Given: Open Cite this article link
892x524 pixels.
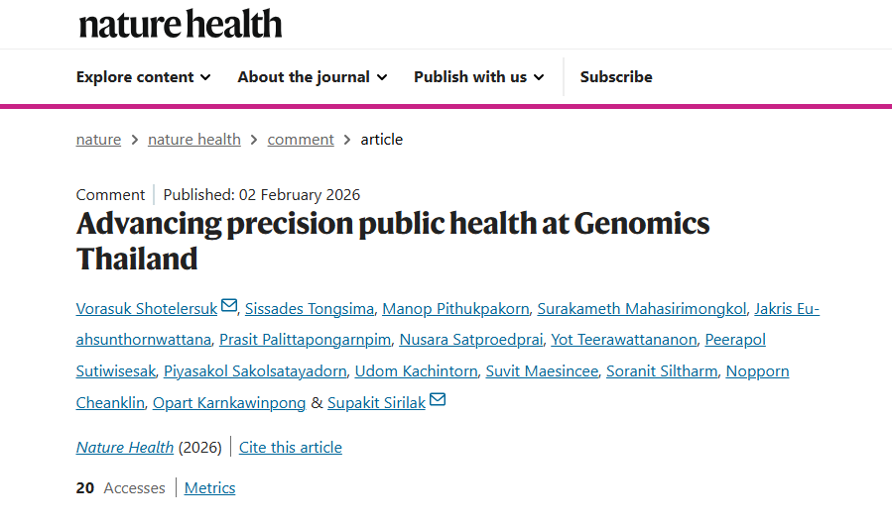Looking at the screenshot, I should click(x=291, y=448).
